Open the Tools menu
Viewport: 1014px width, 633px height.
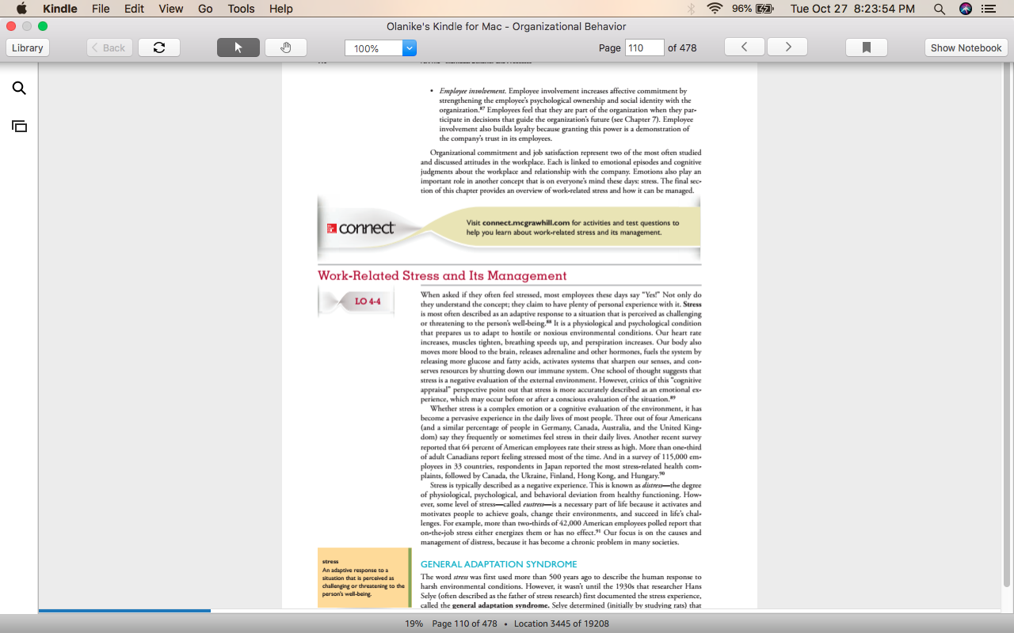241,9
